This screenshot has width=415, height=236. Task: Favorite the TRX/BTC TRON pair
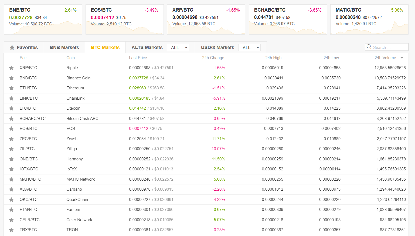pos(11,230)
